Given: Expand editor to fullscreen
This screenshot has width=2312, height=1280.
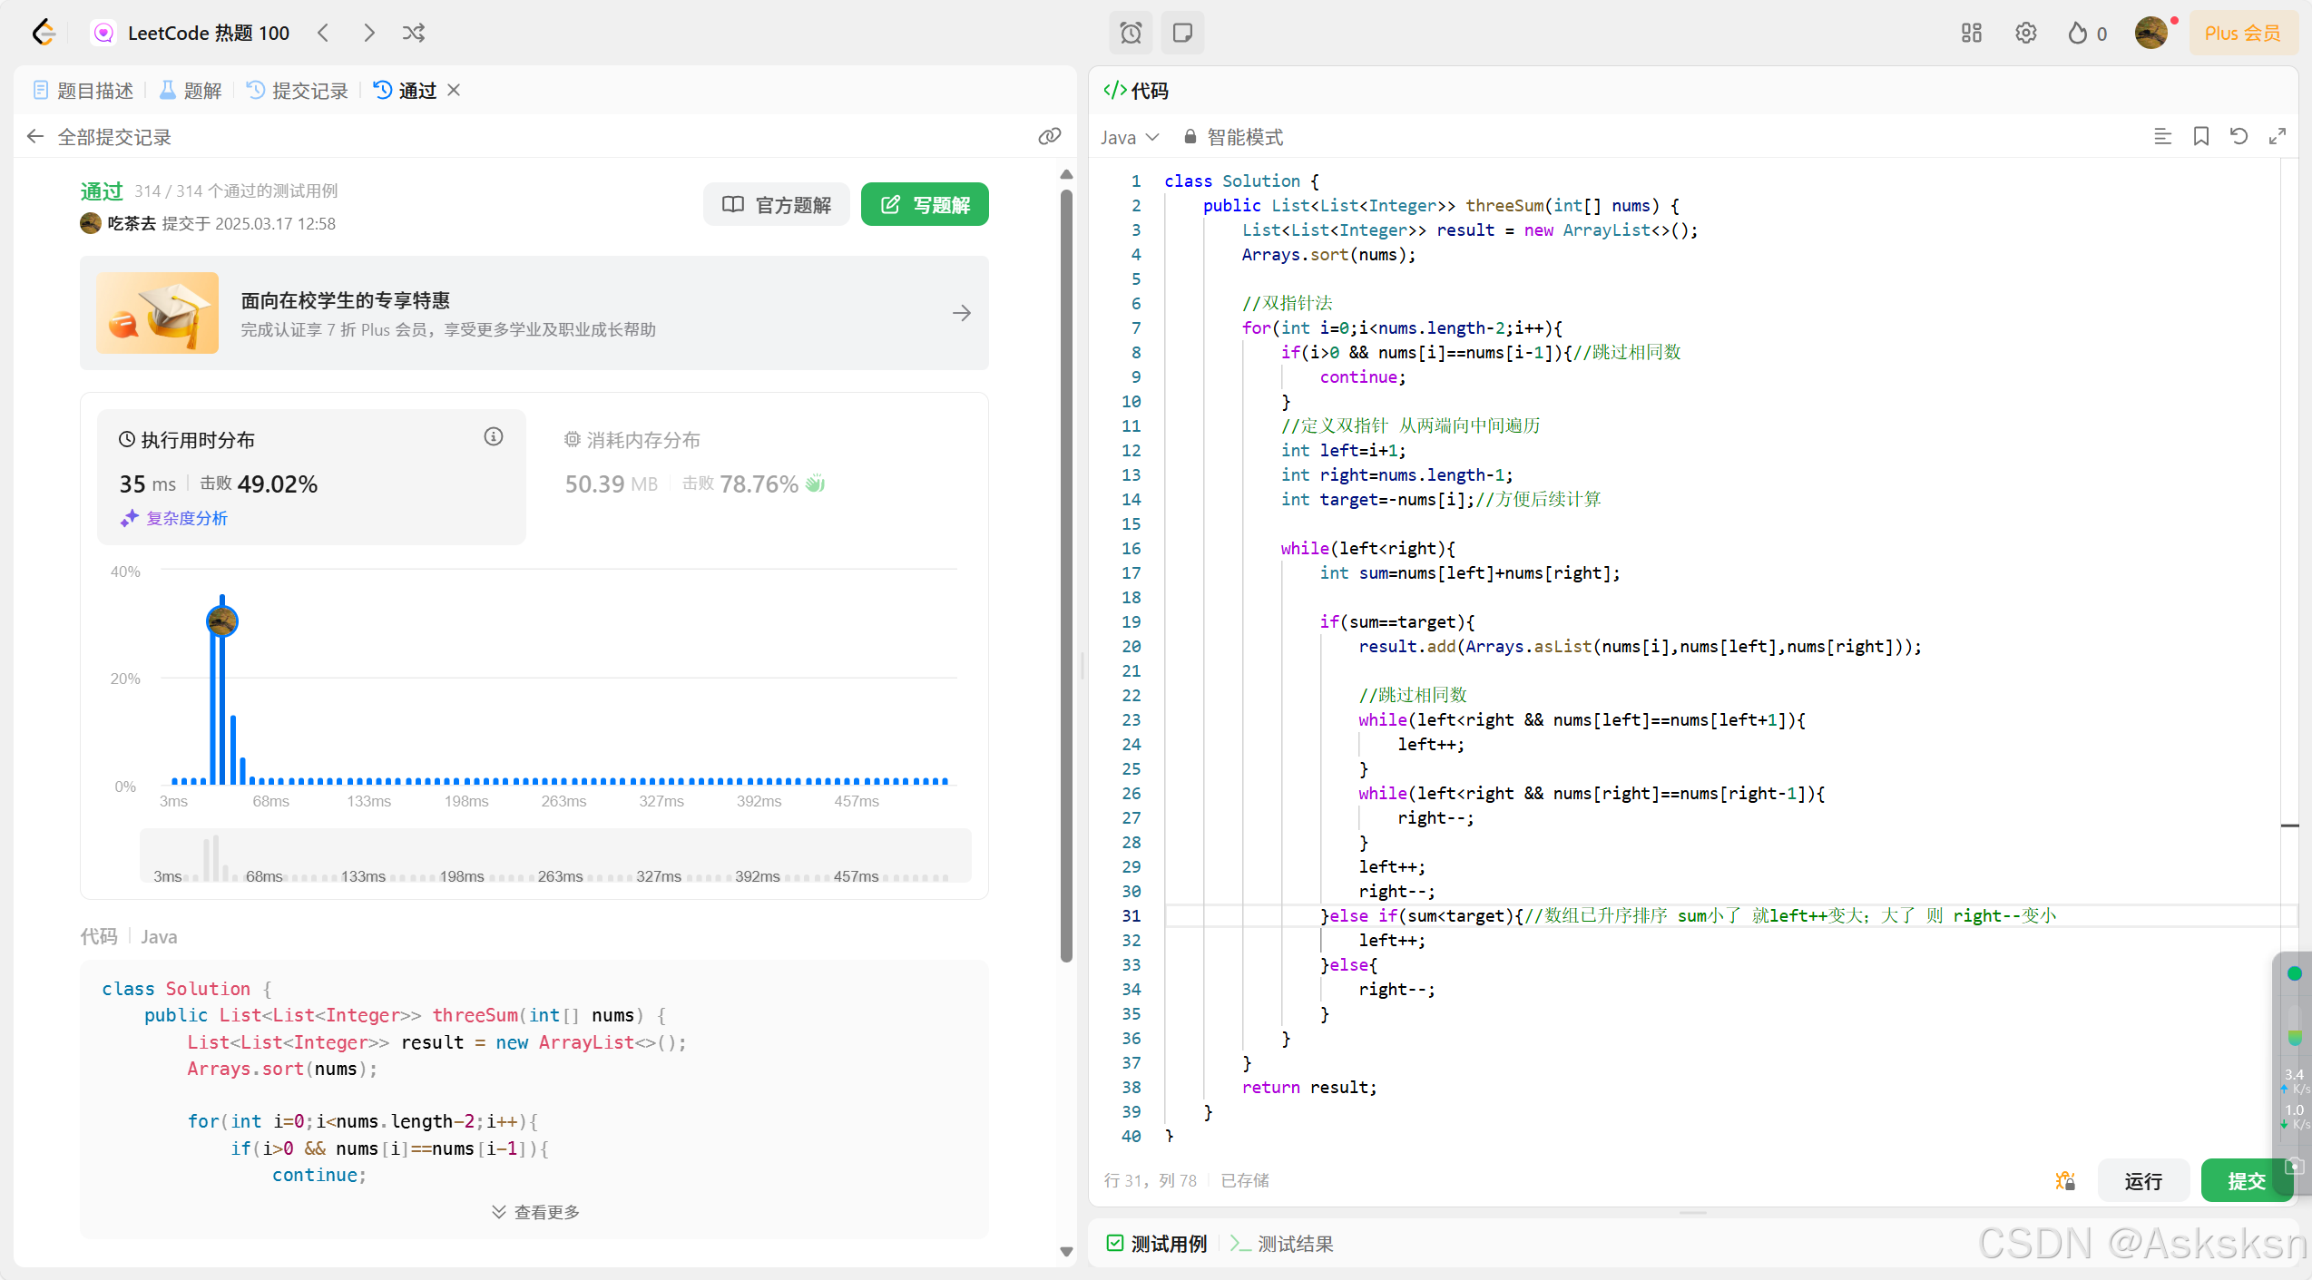Looking at the screenshot, I should pyautogui.click(x=2277, y=137).
